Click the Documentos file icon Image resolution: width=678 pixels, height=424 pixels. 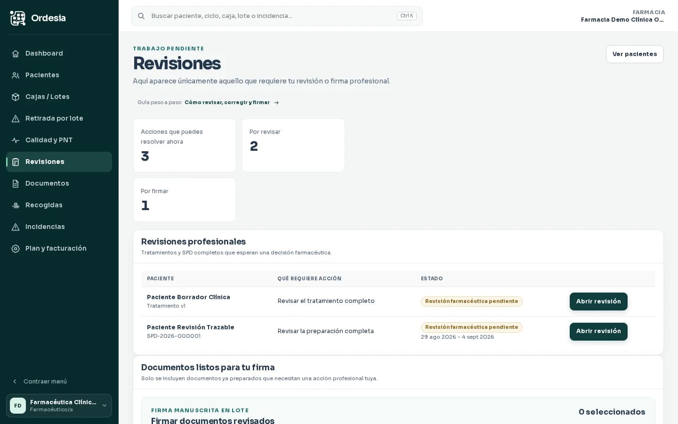16,184
